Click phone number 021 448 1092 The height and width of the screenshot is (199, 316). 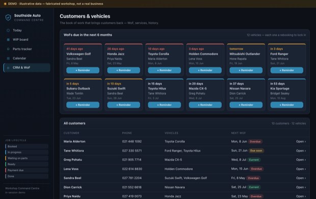click(x=132, y=141)
